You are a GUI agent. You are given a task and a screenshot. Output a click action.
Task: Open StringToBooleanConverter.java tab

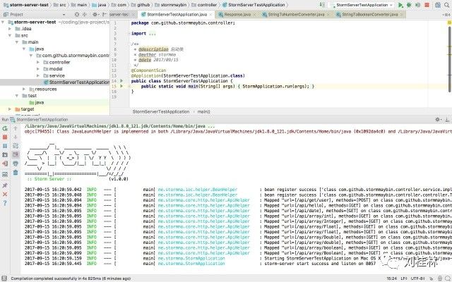click(x=369, y=14)
